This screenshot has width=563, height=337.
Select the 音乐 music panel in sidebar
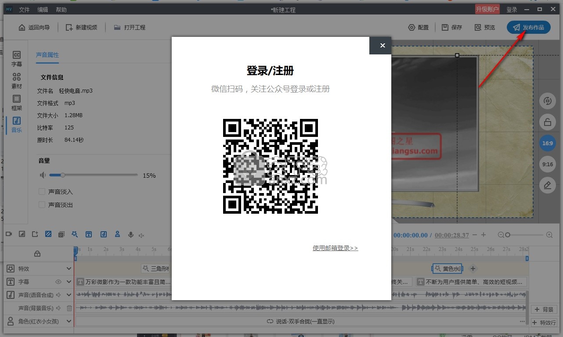click(x=17, y=125)
